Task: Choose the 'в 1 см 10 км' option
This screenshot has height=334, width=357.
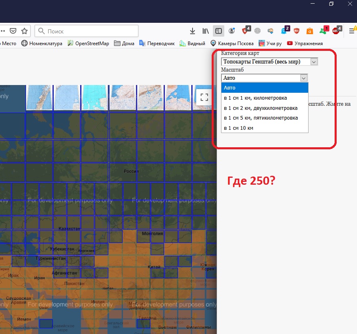Action: 265,128
